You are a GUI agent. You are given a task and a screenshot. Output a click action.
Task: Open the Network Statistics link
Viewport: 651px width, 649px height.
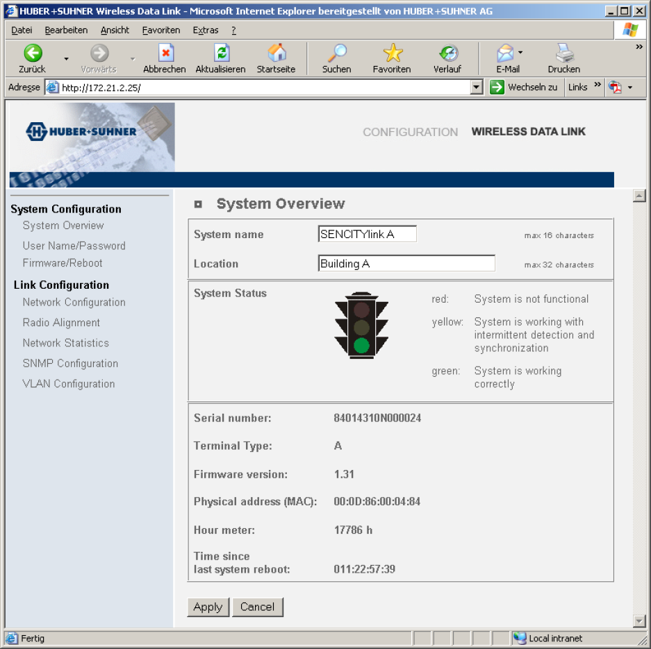click(x=65, y=343)
